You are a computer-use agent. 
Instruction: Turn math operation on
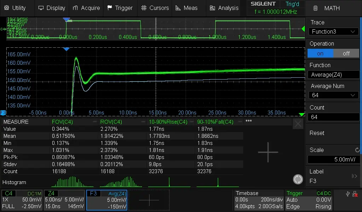(320, 53)
